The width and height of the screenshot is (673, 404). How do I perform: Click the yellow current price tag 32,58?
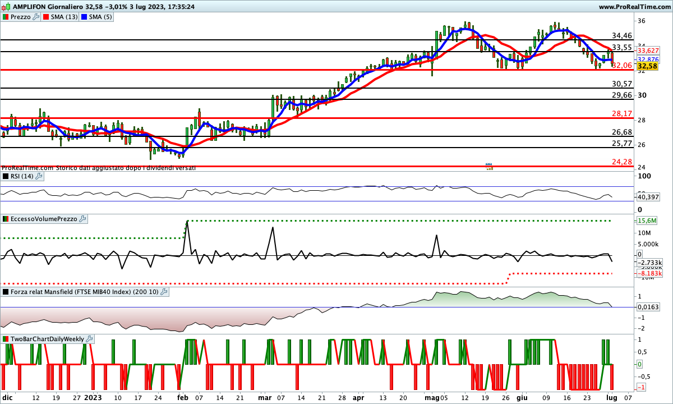coord(648,66)
